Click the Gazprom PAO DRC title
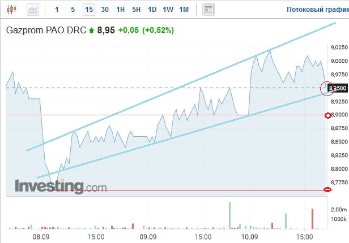 tap(46, 30)
